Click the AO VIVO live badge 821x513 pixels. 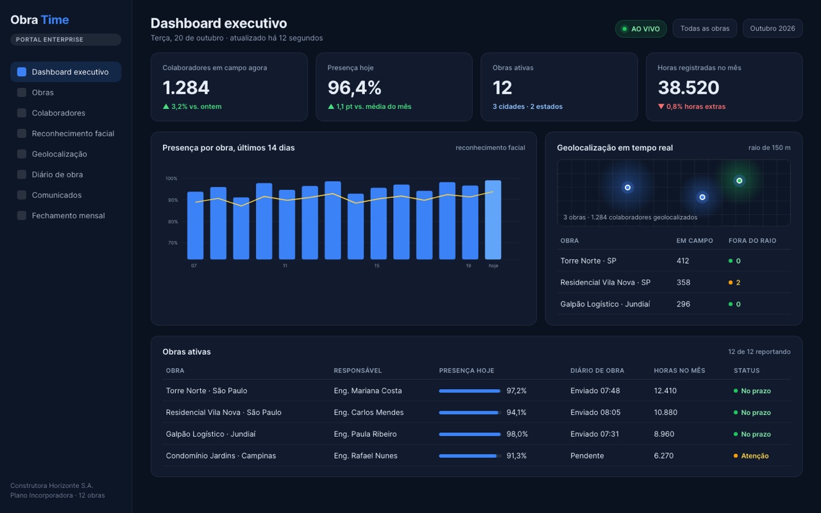[x=641, y=29]
